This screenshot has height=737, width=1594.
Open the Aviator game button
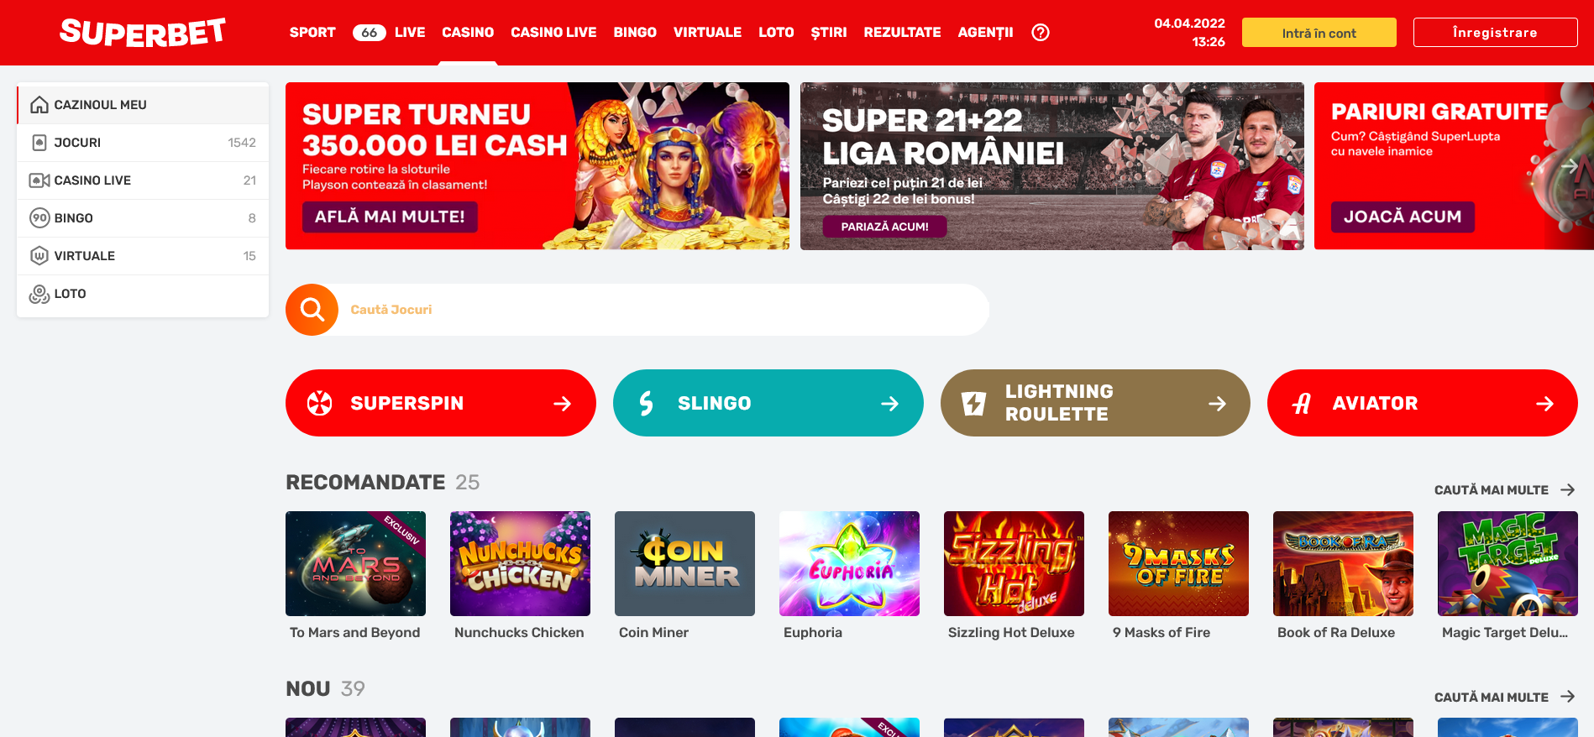(x=1422, y=403)
